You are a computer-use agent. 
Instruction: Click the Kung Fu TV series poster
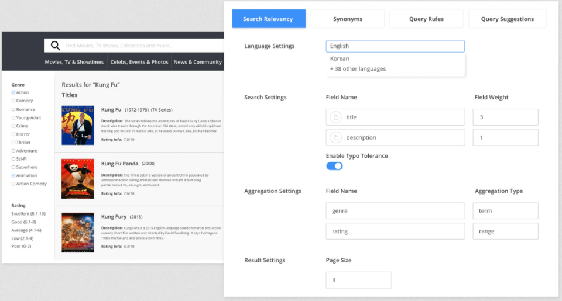pos(78,125)
